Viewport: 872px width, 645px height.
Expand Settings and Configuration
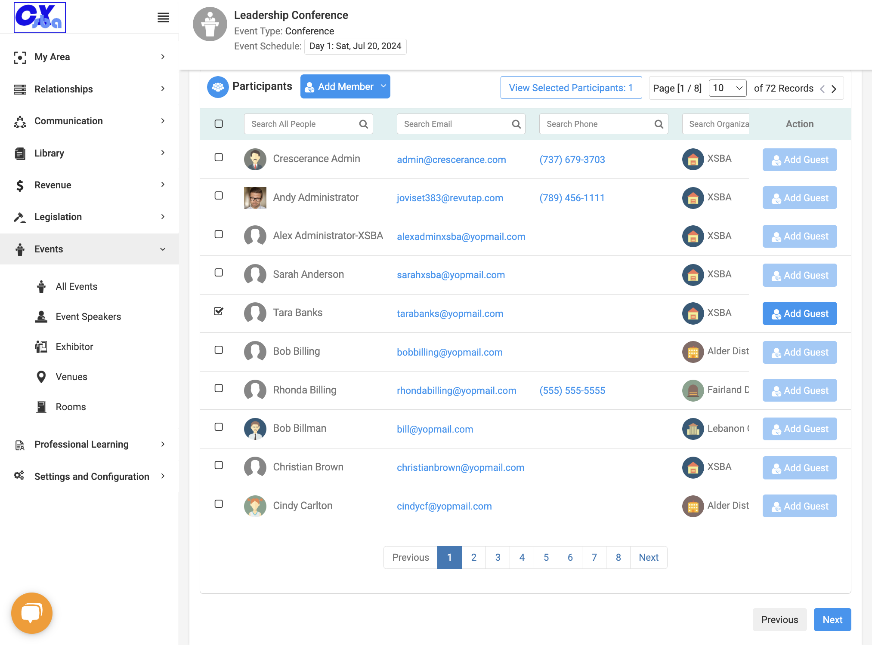(90, 476)
